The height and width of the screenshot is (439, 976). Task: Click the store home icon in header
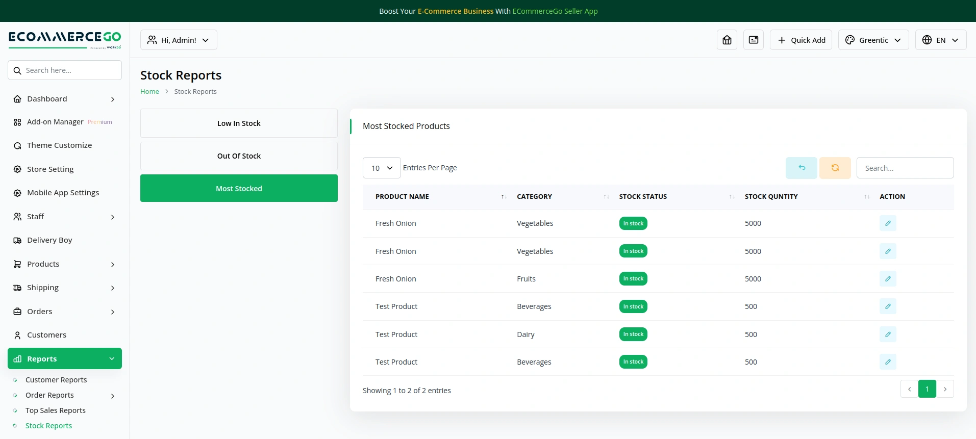click(727, 40)
